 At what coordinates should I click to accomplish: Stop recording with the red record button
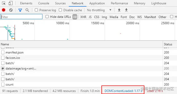click(x=4, y=10)
